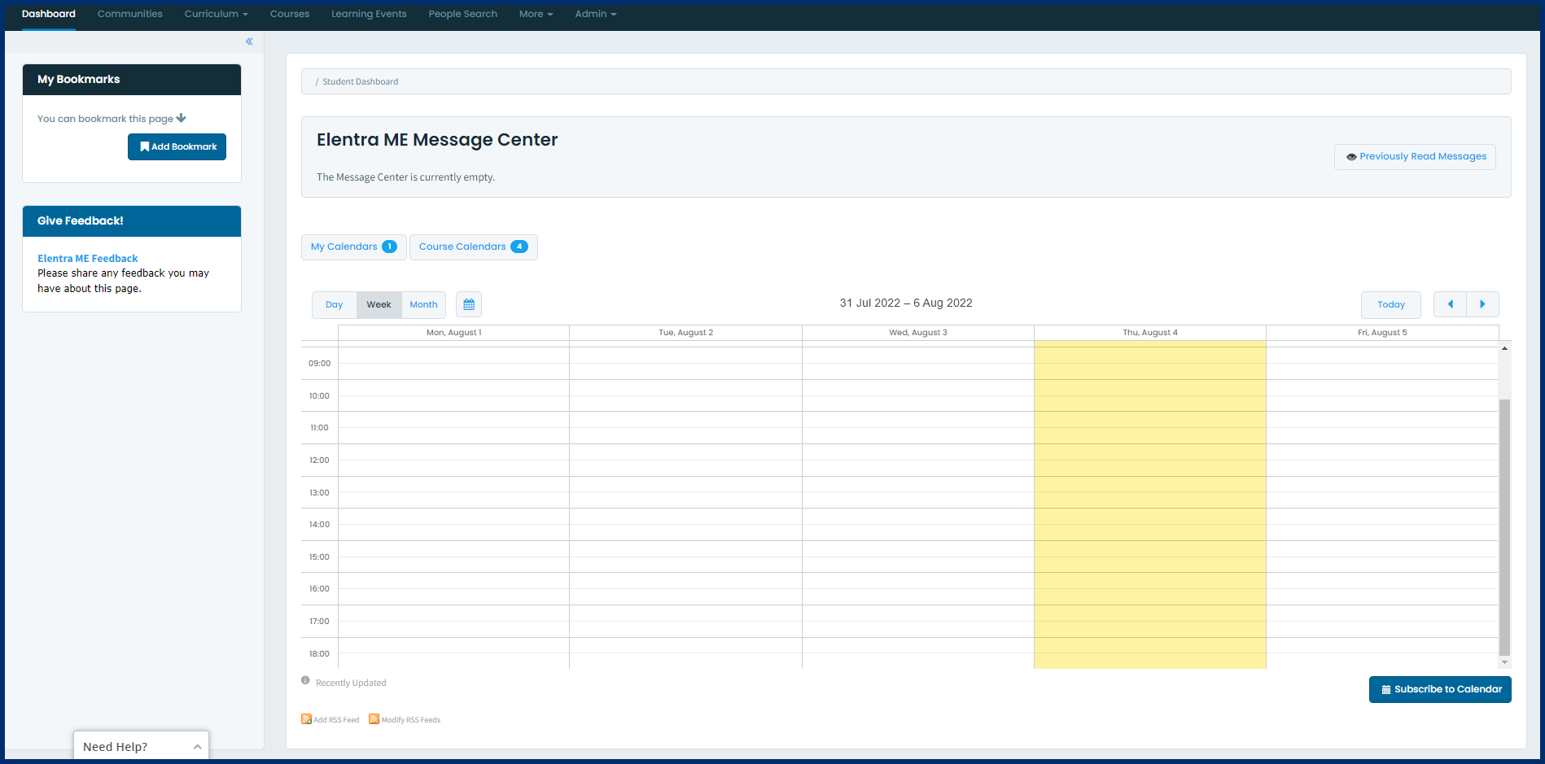The width and height of the screenshot is (1545, 764).
Task: Click the 18:00 time label
Action: 320,653
